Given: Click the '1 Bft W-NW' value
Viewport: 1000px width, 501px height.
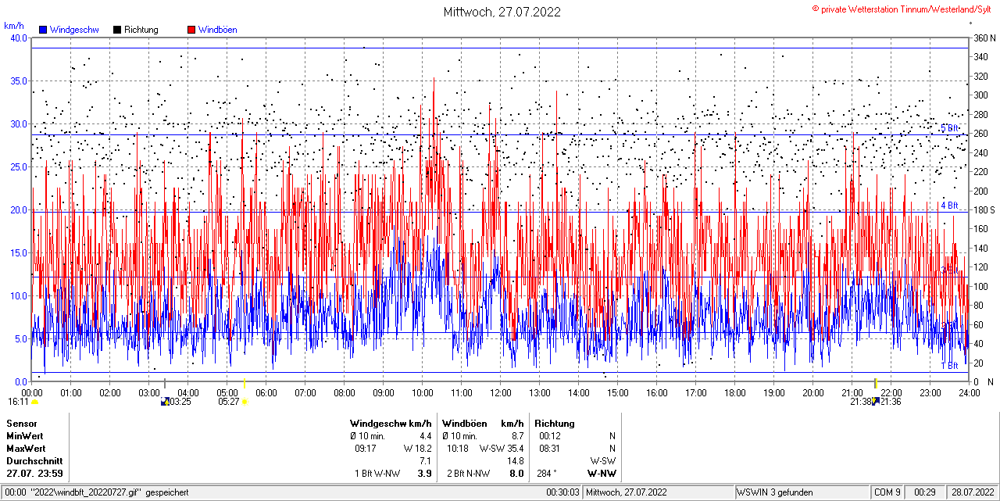Looking at the screenshot, I should (377, 473).
